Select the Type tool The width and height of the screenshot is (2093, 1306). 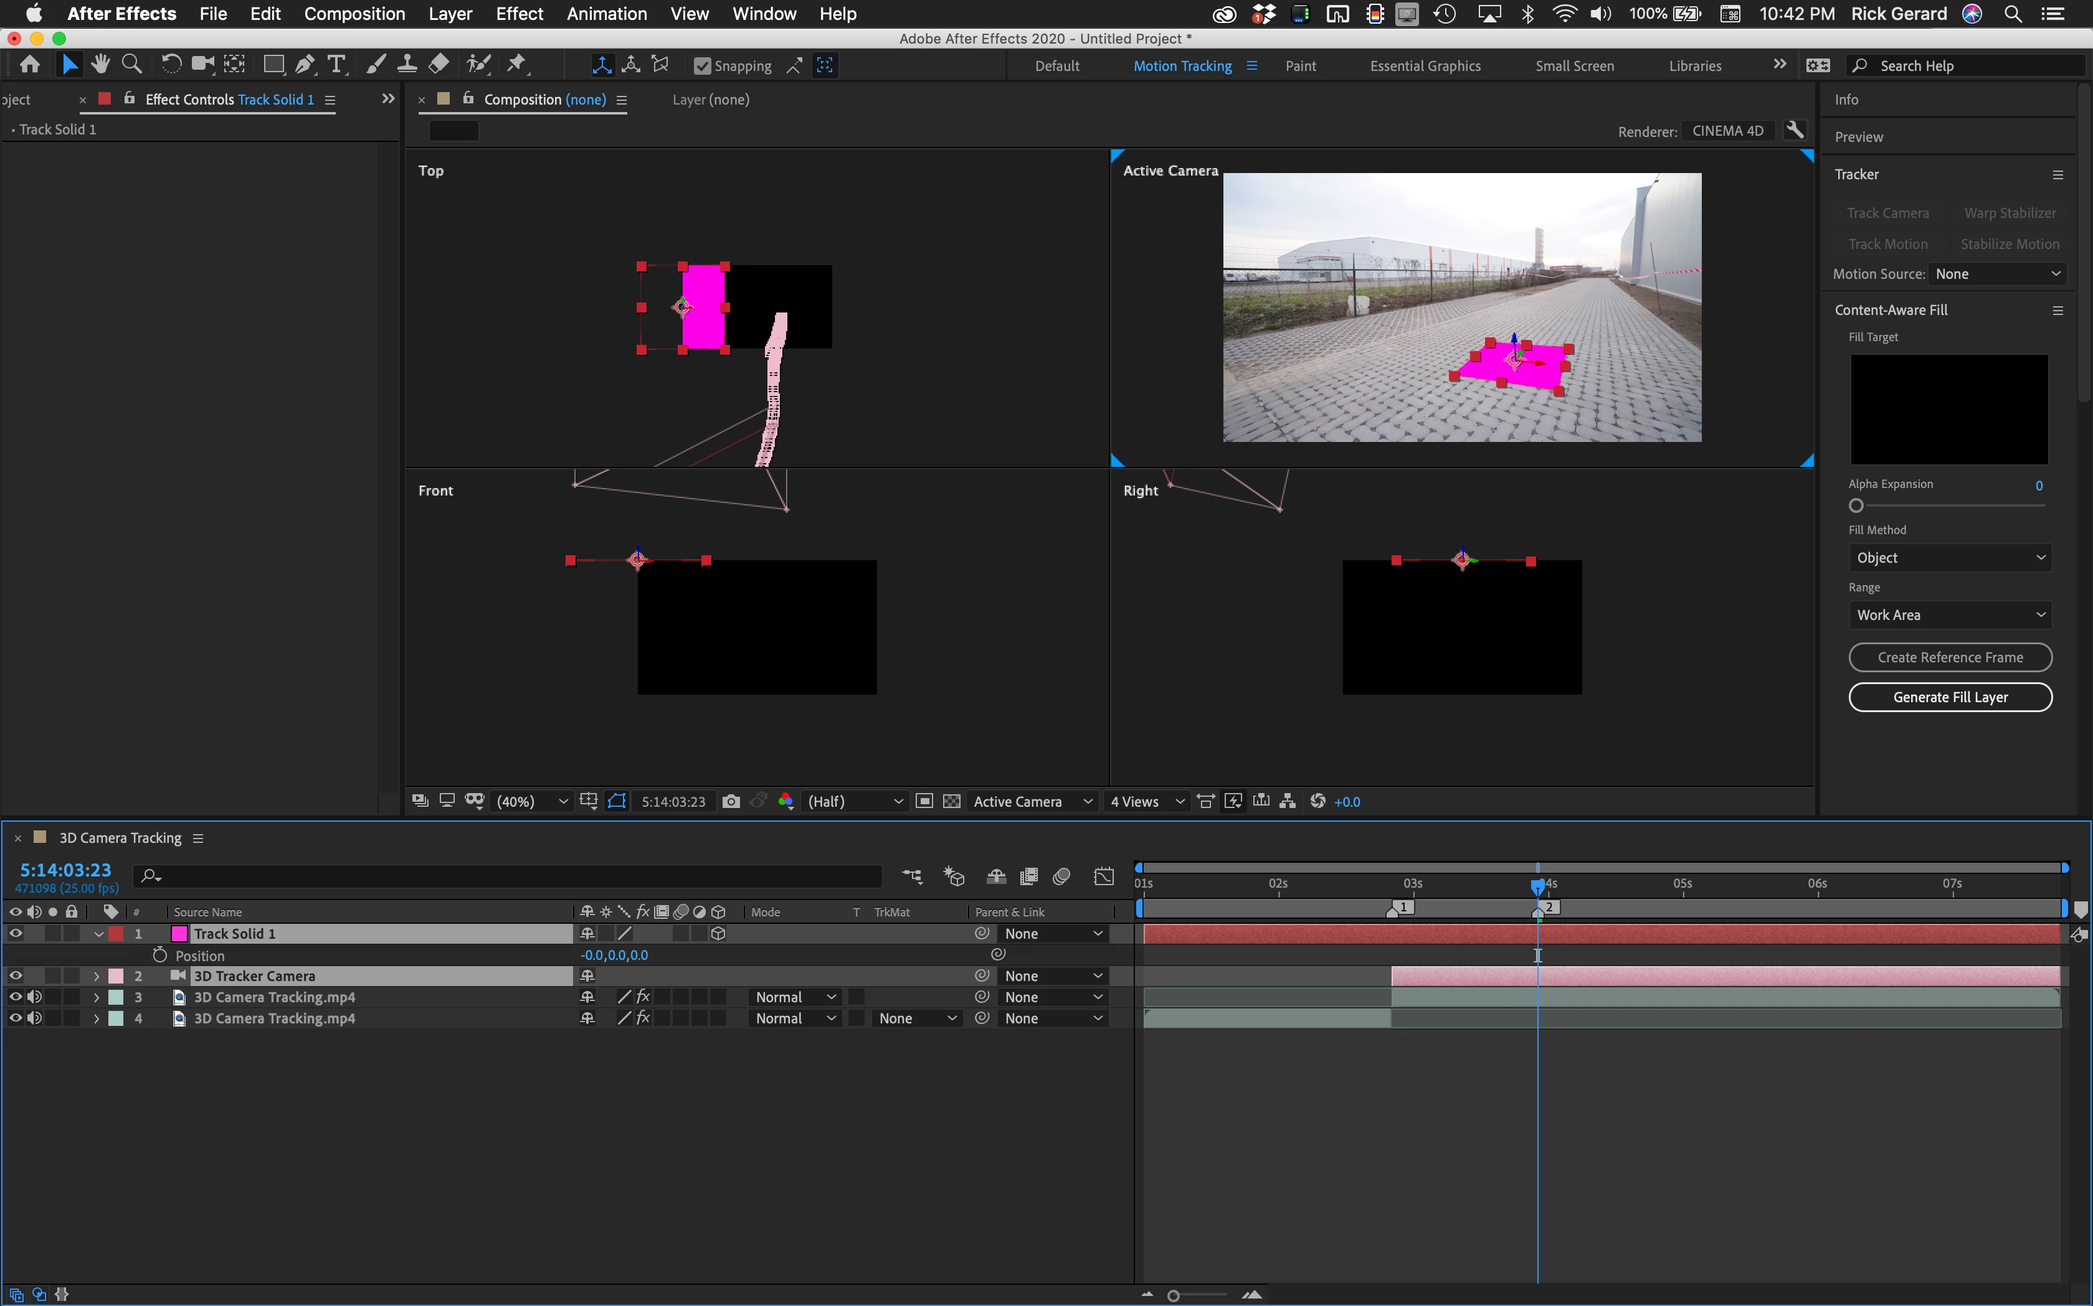[x=336, y=65]
